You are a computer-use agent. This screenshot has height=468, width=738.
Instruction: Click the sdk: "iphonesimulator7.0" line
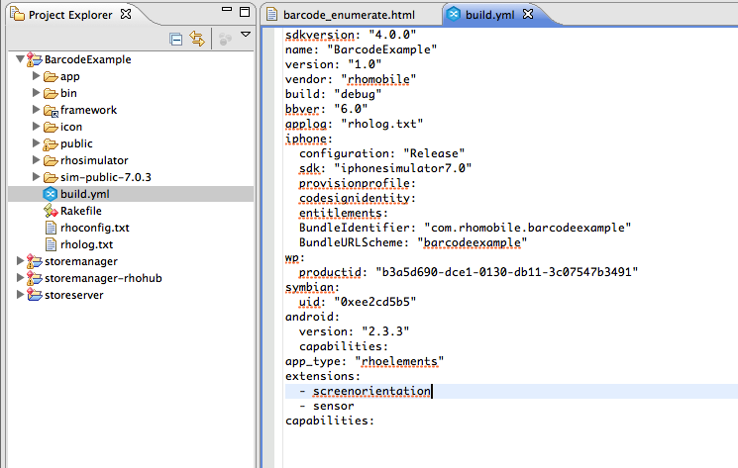click(x=385, y=168)
